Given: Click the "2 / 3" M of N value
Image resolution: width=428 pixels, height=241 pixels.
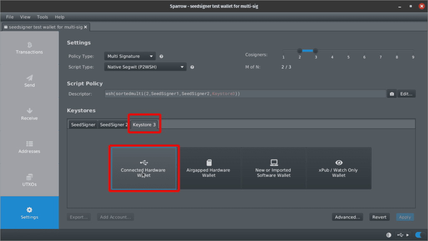Looking at the screenshot, I should tap(286, 67).
